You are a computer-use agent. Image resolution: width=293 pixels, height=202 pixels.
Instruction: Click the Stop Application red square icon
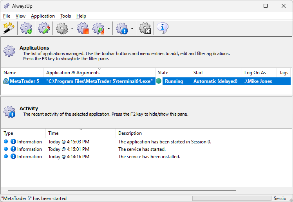83,28
